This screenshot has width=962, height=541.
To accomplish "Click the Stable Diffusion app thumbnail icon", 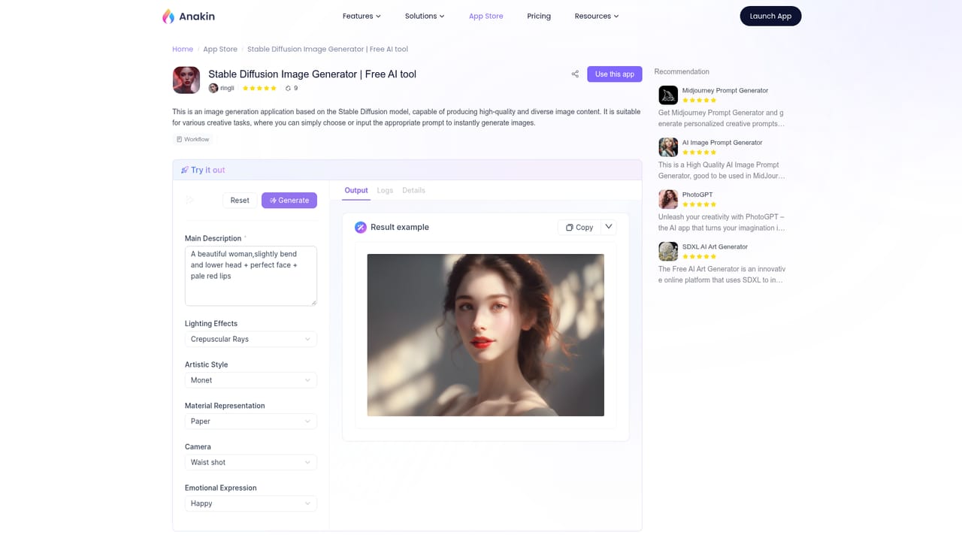I will pos(186,80).
